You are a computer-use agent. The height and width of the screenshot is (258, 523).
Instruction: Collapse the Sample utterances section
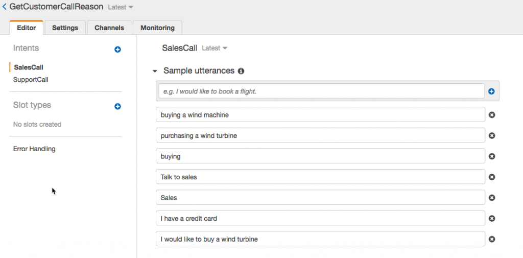tap(155, 72)
